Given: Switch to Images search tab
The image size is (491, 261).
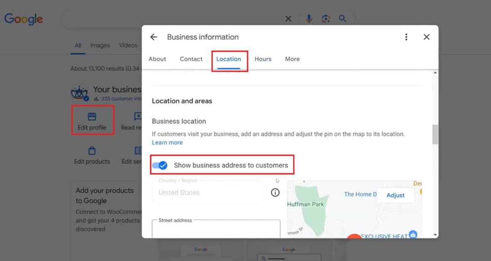Looking at the screenshot, I should coord(100,46).
